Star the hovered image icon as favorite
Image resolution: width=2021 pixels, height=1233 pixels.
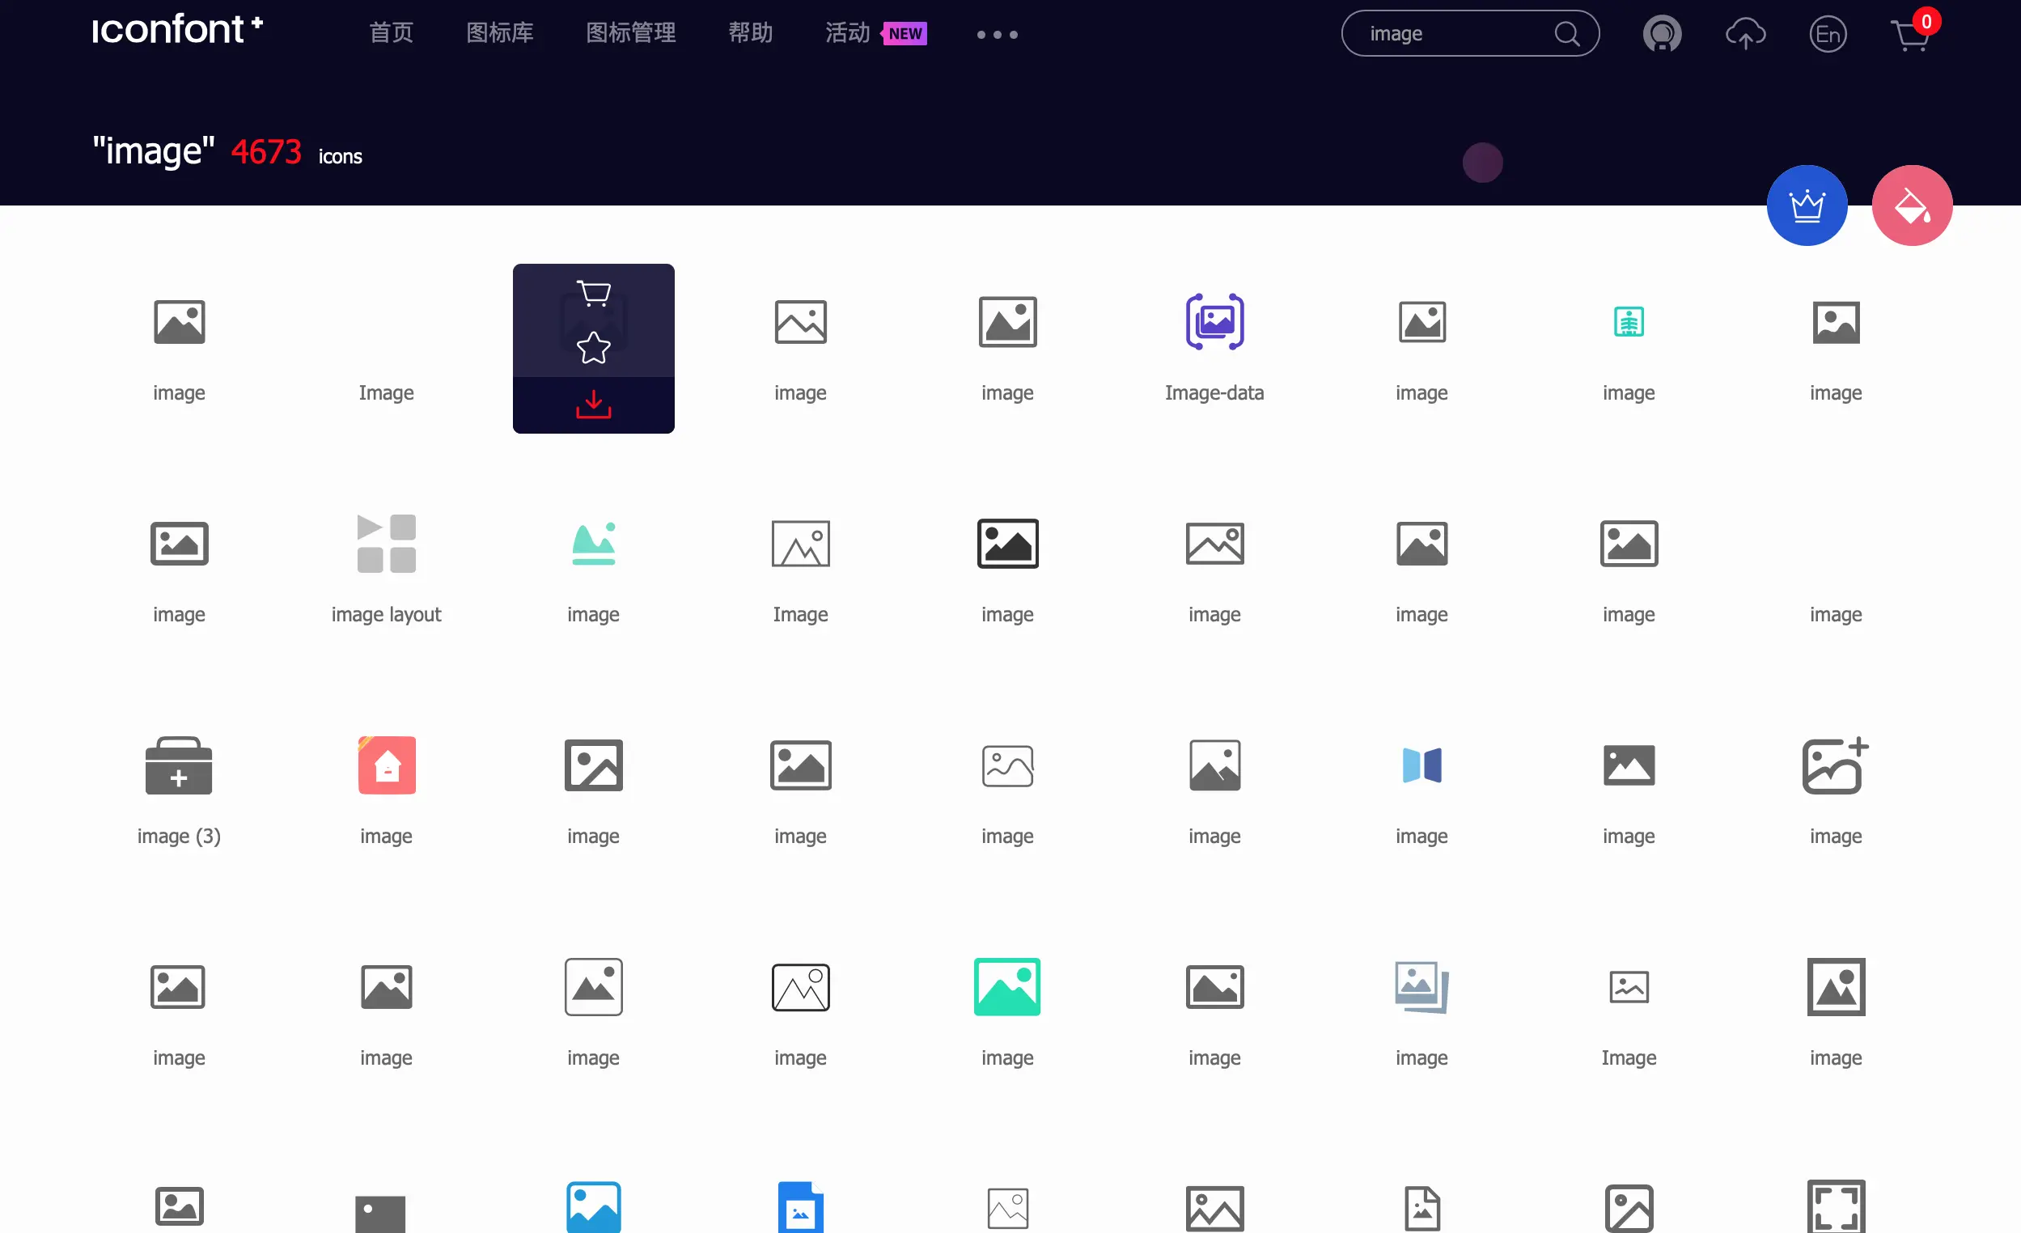pos(593,348)
